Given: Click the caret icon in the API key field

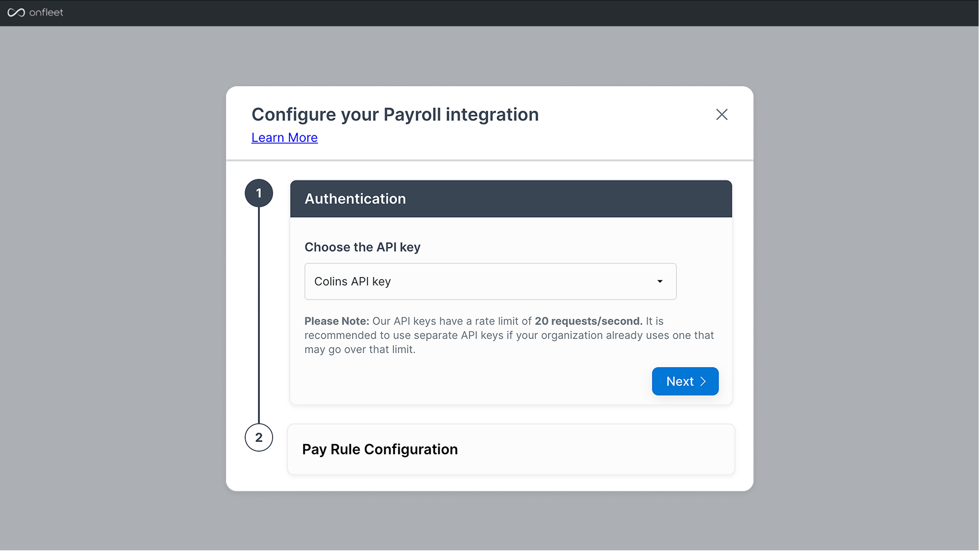Looking at the screenshot, I should [x=660, y=282].
